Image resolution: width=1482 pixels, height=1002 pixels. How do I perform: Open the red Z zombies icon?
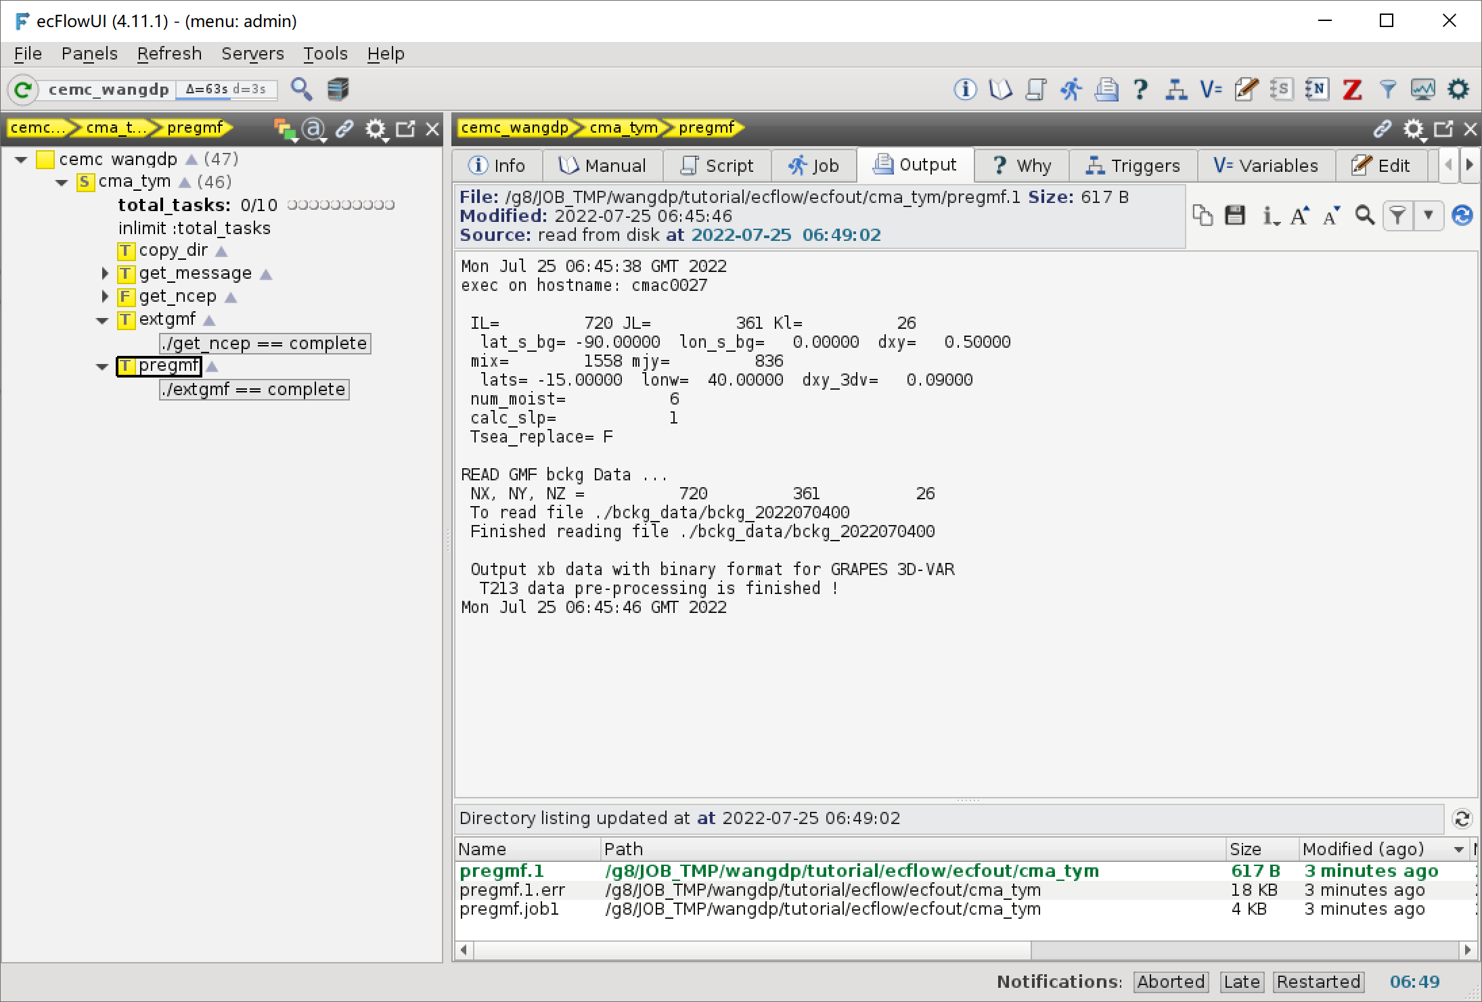[1352, 89]
